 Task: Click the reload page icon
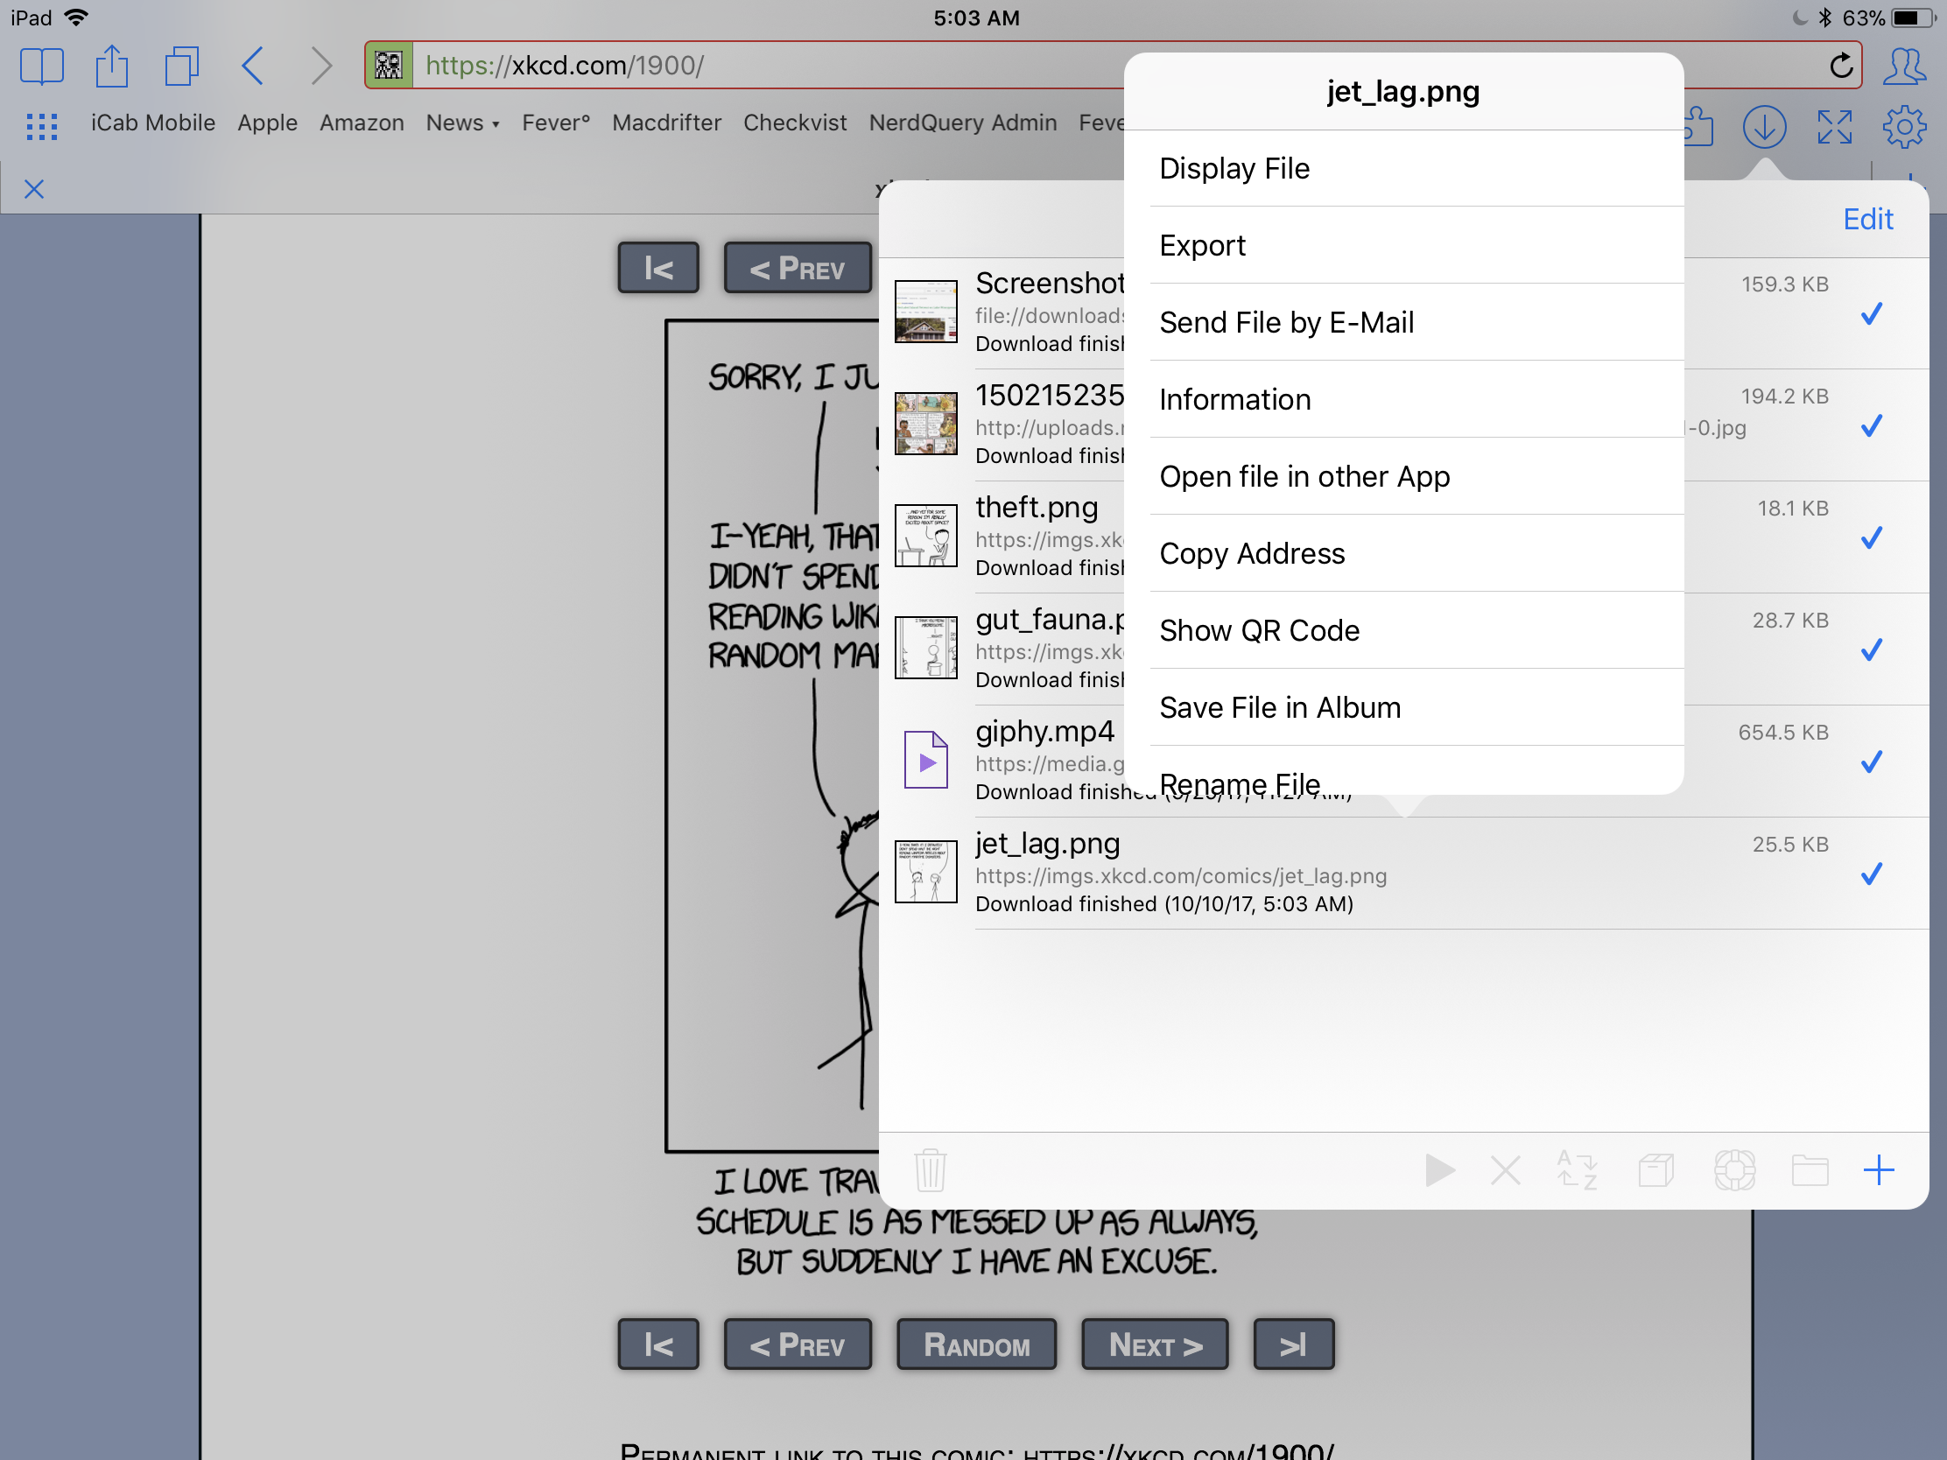pos(1839,65)
